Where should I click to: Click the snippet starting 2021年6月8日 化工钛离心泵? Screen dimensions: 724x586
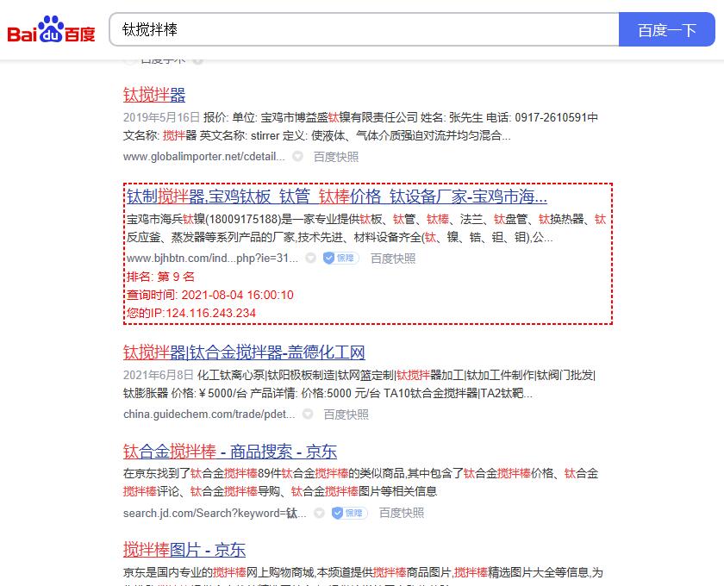pos(359,384)
